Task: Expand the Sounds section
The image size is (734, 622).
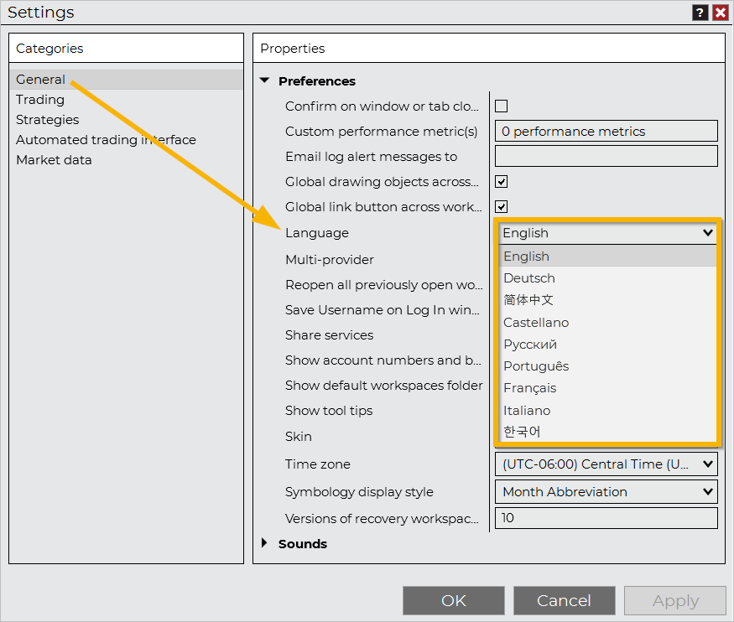Action: (x=264, y=543)
